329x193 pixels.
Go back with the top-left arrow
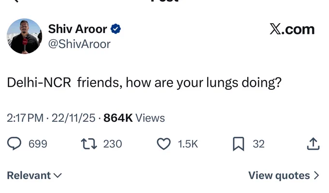pos(16,1)
